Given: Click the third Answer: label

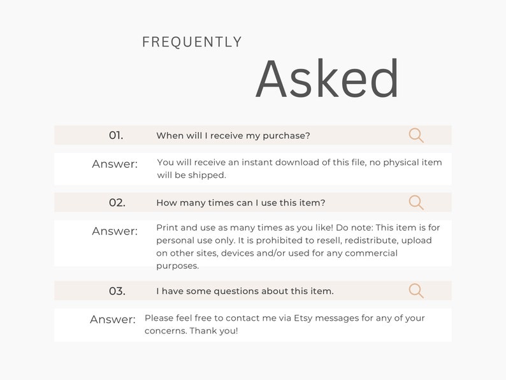Looking at the screenshot, I should click(x=113, y=319).
